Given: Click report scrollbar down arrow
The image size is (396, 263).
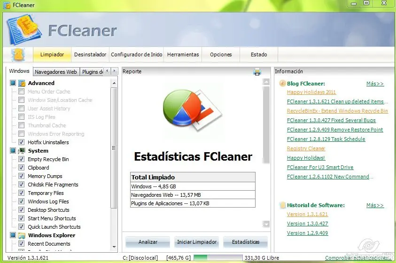Looking at the screenshot, I should 266,224.
